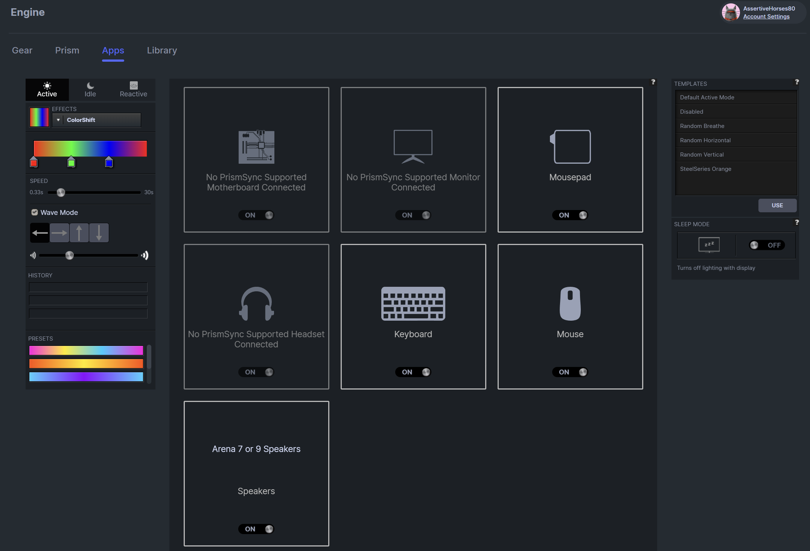The height and width of the screenshot is (551, 810).
Task: Select the SteelSeries Orange template
Action: coord(736,169)
